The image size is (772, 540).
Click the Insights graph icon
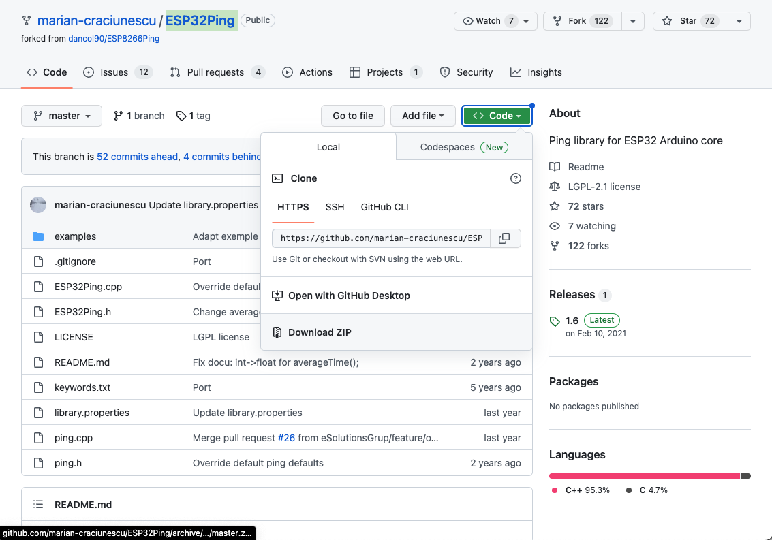[516, 72]
